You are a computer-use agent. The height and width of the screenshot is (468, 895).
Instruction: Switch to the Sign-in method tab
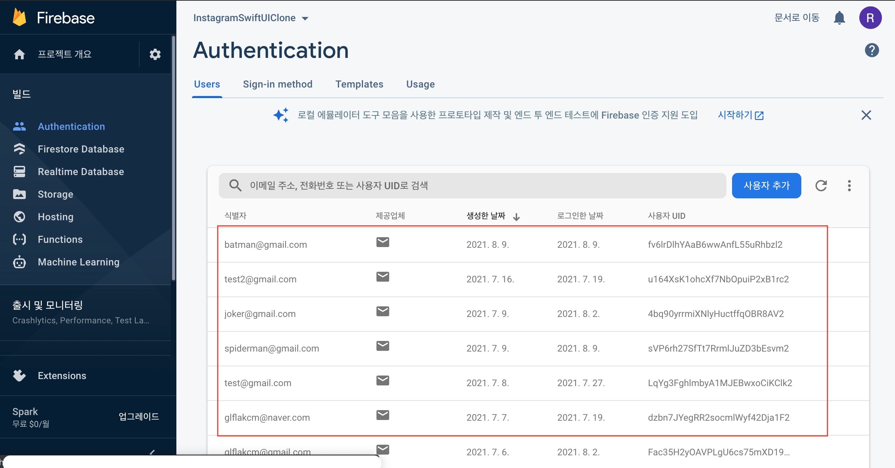(277, 84)
